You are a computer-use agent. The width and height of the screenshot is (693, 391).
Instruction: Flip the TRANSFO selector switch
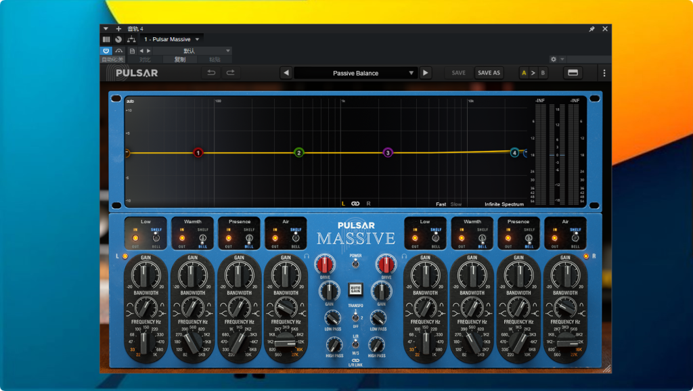pos(355,317)
